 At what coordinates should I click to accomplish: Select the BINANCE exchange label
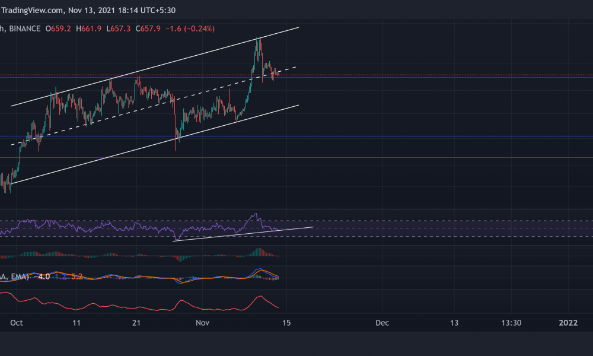[x=24, y=28]
